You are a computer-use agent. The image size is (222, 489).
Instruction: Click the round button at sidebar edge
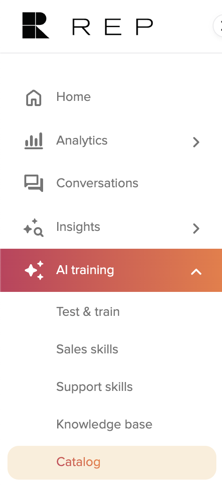218,26
